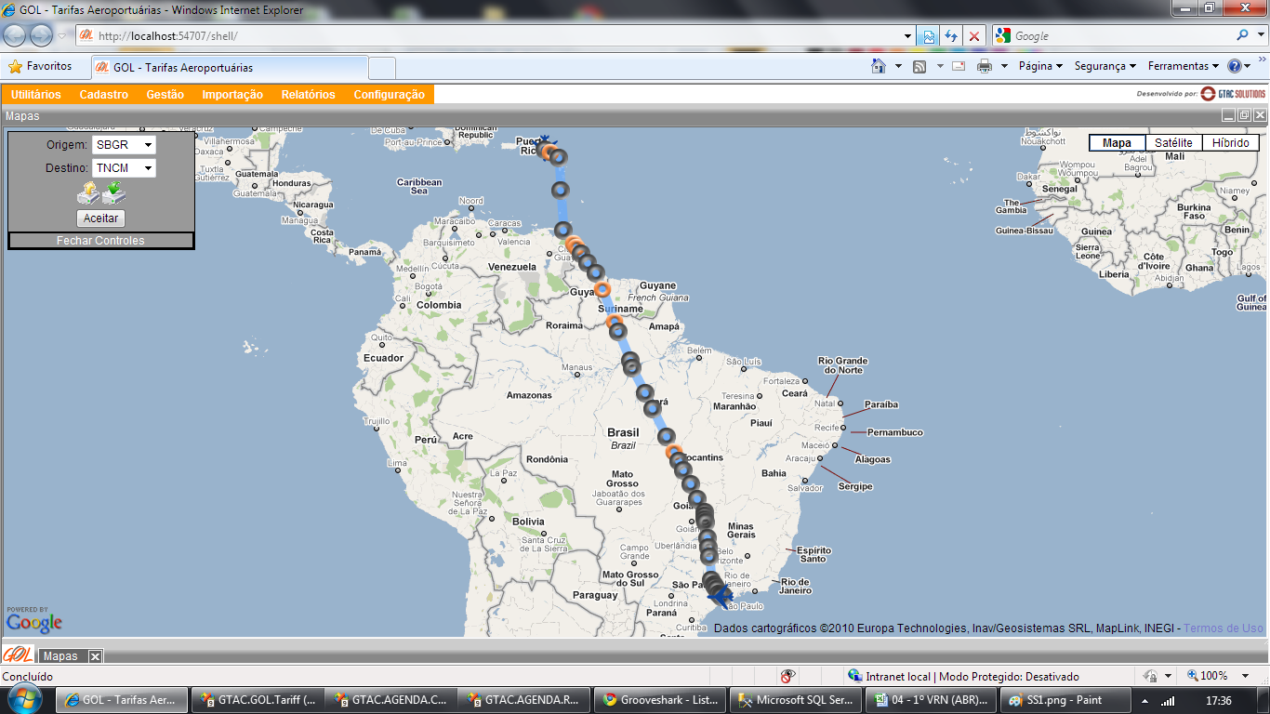The image size is (1270, 714).
Task: Click the Refresh page icon
Action: click(x=951, y=36)
